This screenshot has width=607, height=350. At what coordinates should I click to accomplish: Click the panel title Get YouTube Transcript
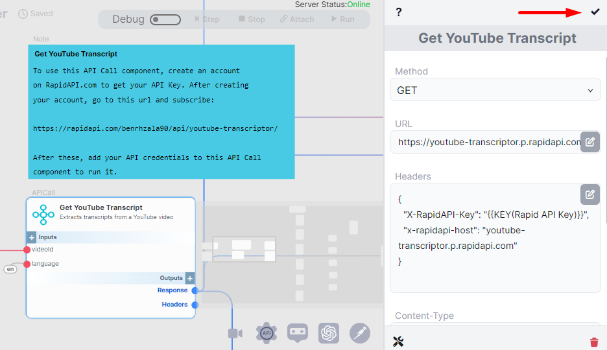[x=497, y=38]
